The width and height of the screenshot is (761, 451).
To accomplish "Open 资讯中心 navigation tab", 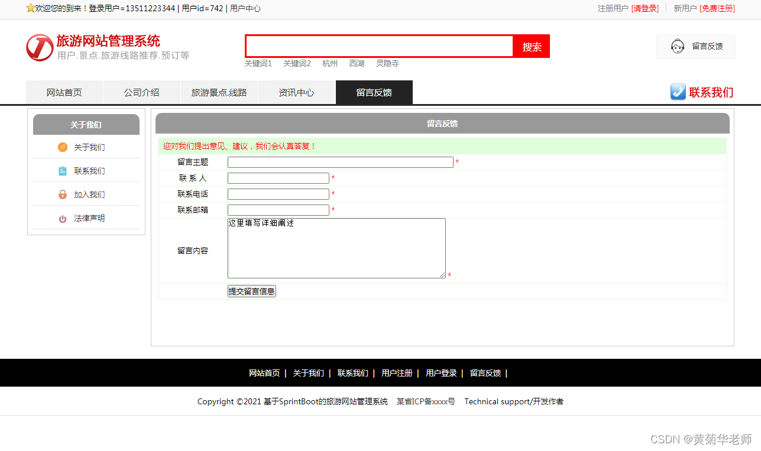I will [297, 92].
